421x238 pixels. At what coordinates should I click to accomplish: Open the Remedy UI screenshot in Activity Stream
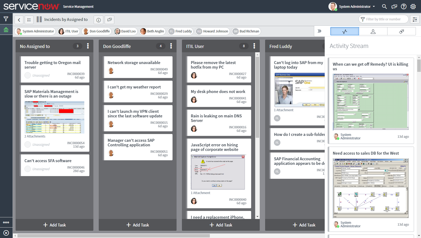point(371,102)
